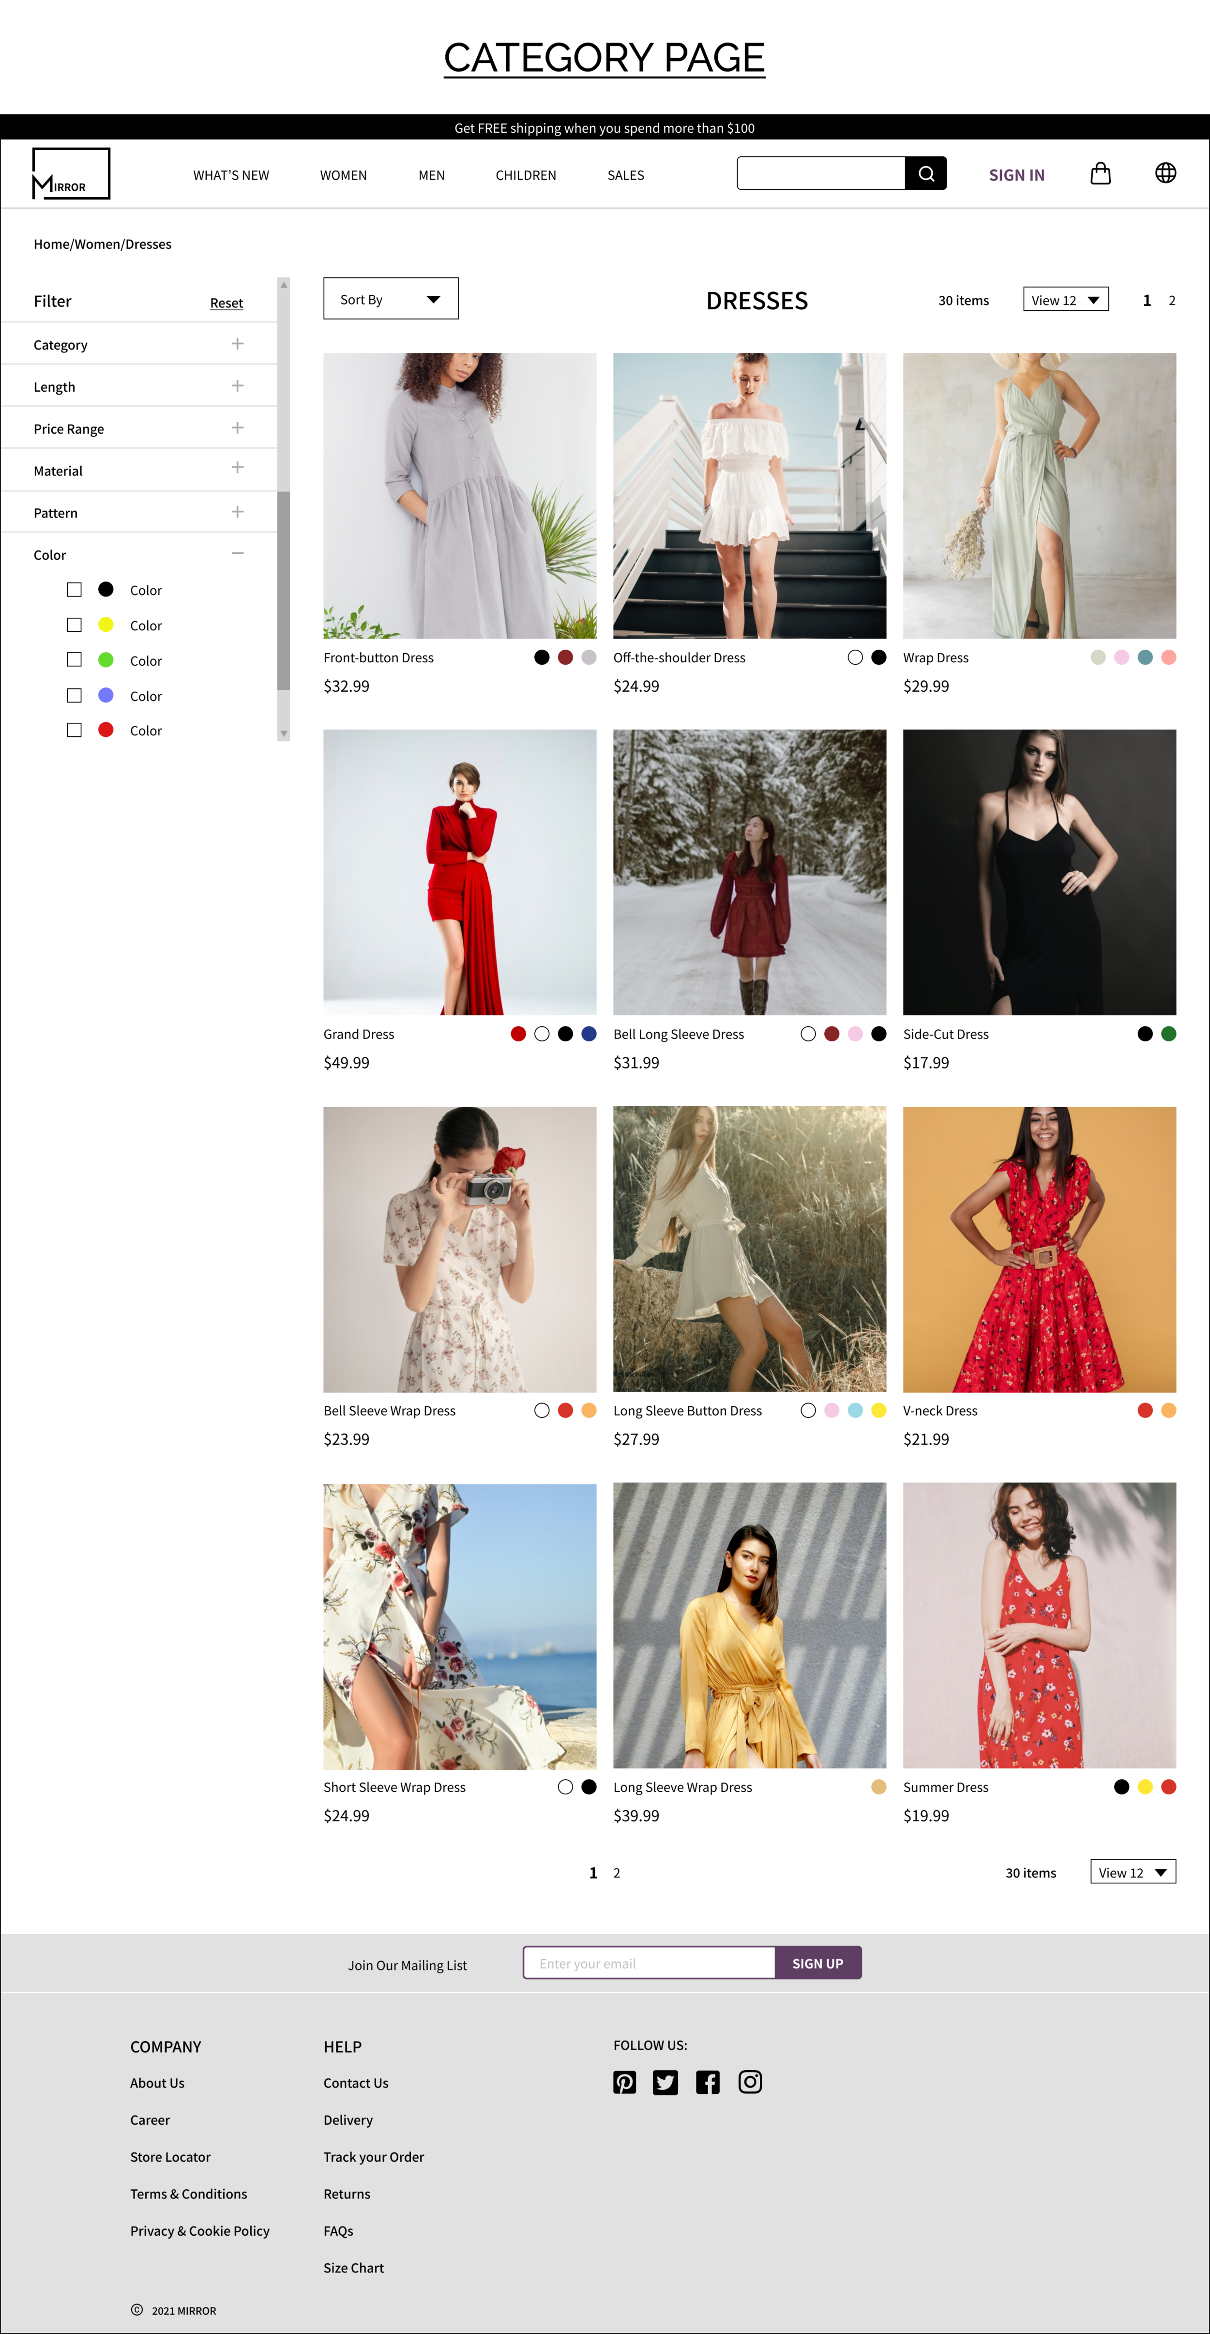1210x2334 pixels.
Task: Open the SALES menu item
Action: click(625, 176)
